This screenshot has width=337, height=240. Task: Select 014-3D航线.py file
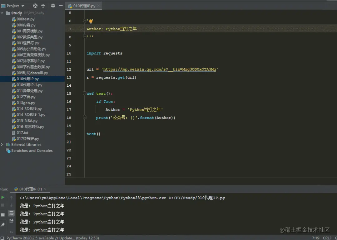pos(29,109)
